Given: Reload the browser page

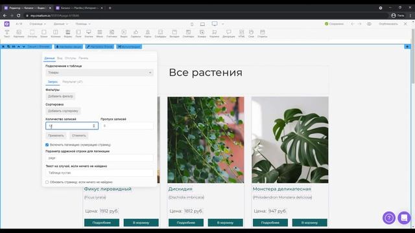Looking at the screenshot, I should 19,16.
